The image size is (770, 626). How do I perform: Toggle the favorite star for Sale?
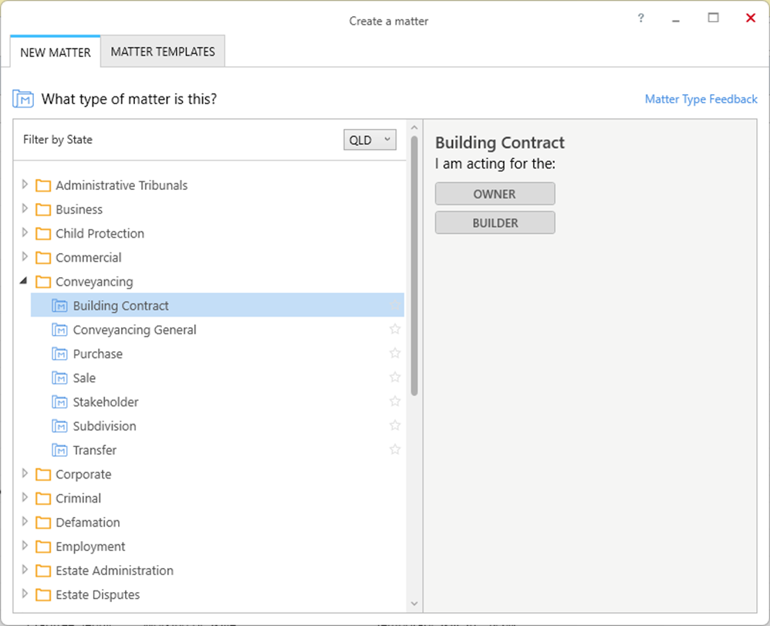[x=395, y=377]
